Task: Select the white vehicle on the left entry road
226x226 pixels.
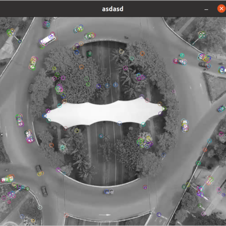Action: [8, 179]
